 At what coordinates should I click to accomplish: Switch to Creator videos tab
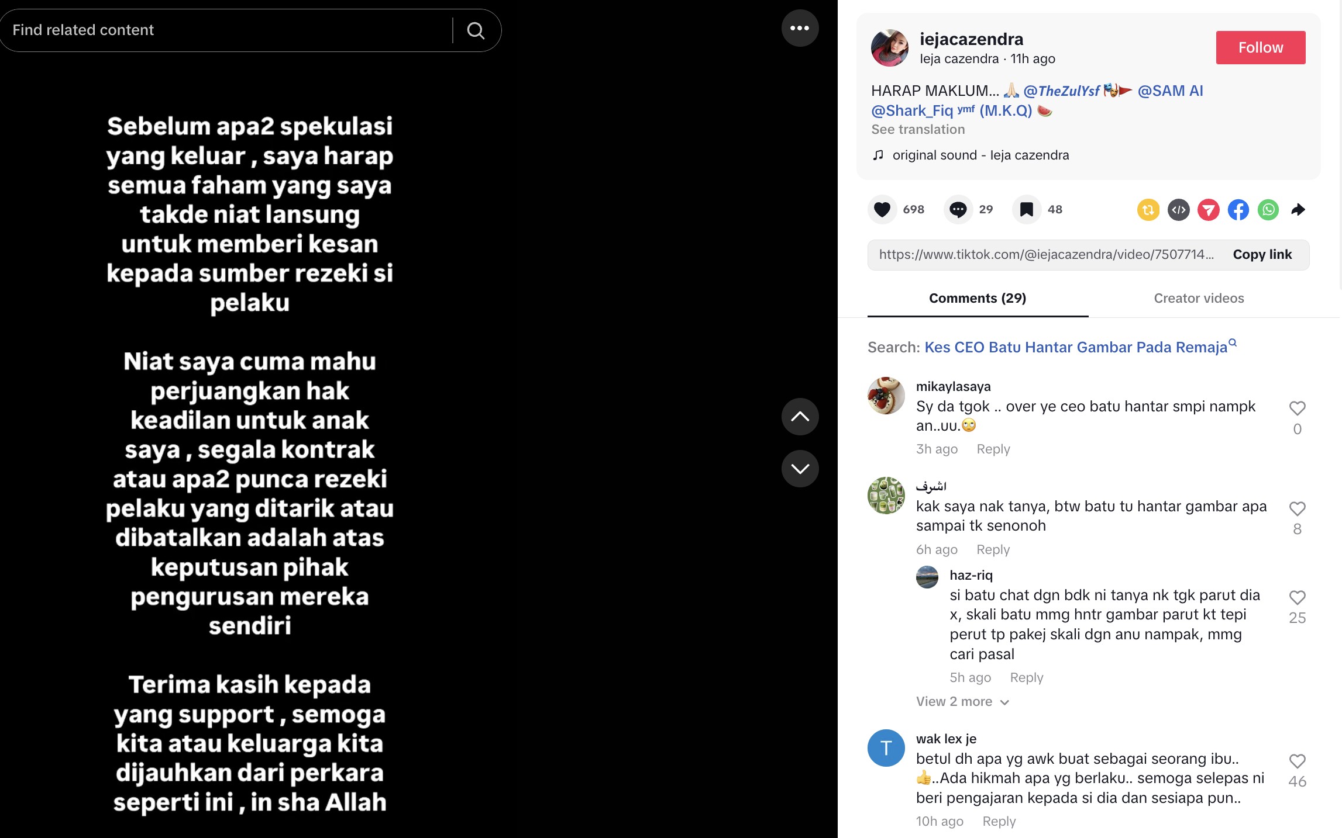point(1199,298)
